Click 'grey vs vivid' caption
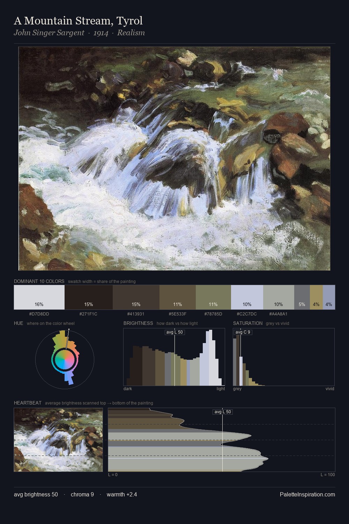 pos(278,323)
